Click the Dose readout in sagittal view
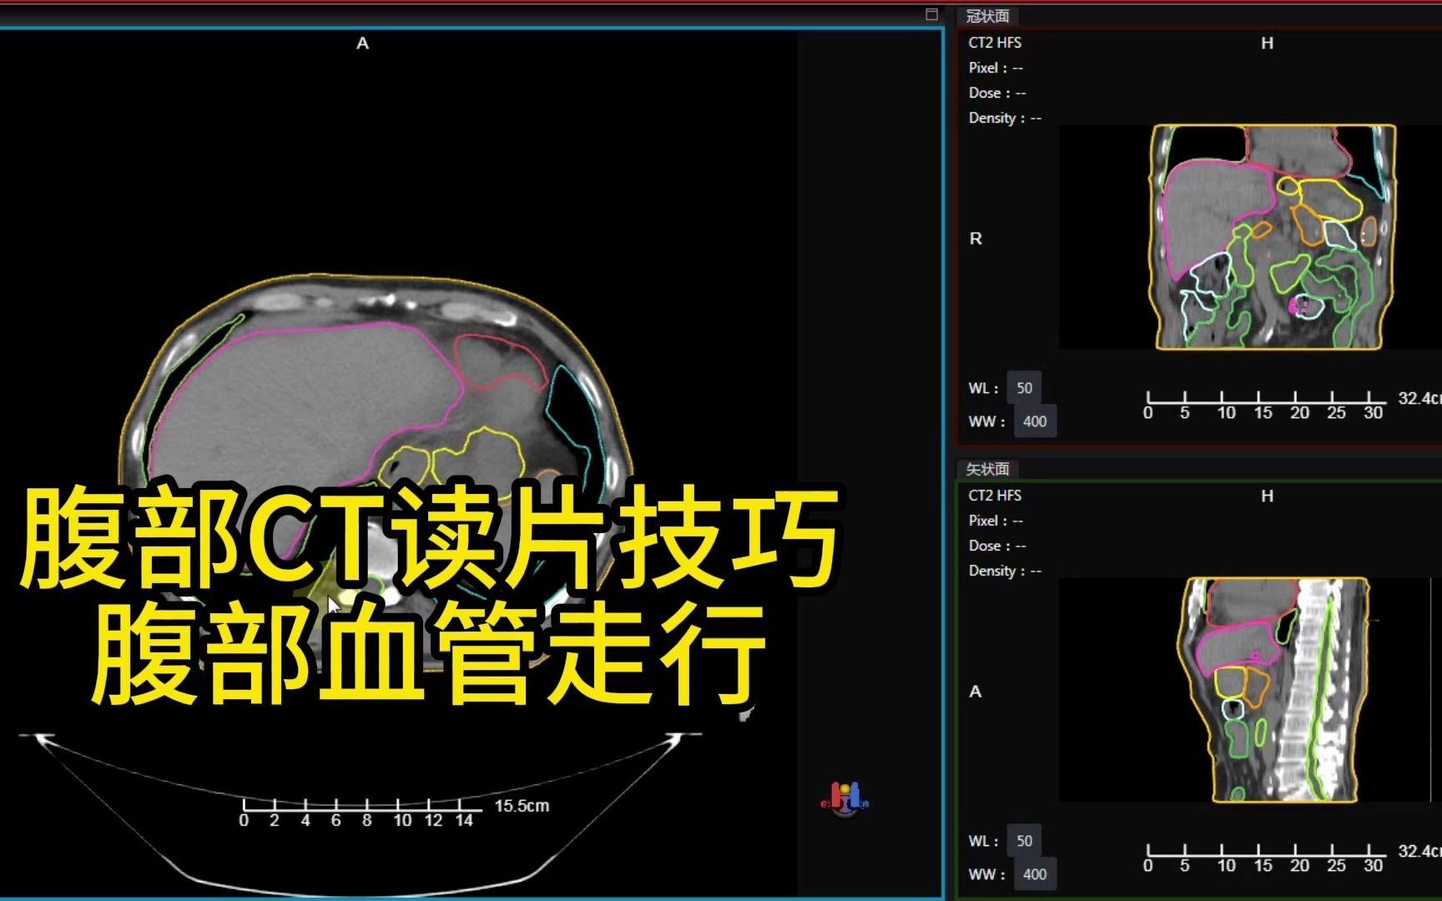This screenshot has width=1442, height=901. [997, 546]
